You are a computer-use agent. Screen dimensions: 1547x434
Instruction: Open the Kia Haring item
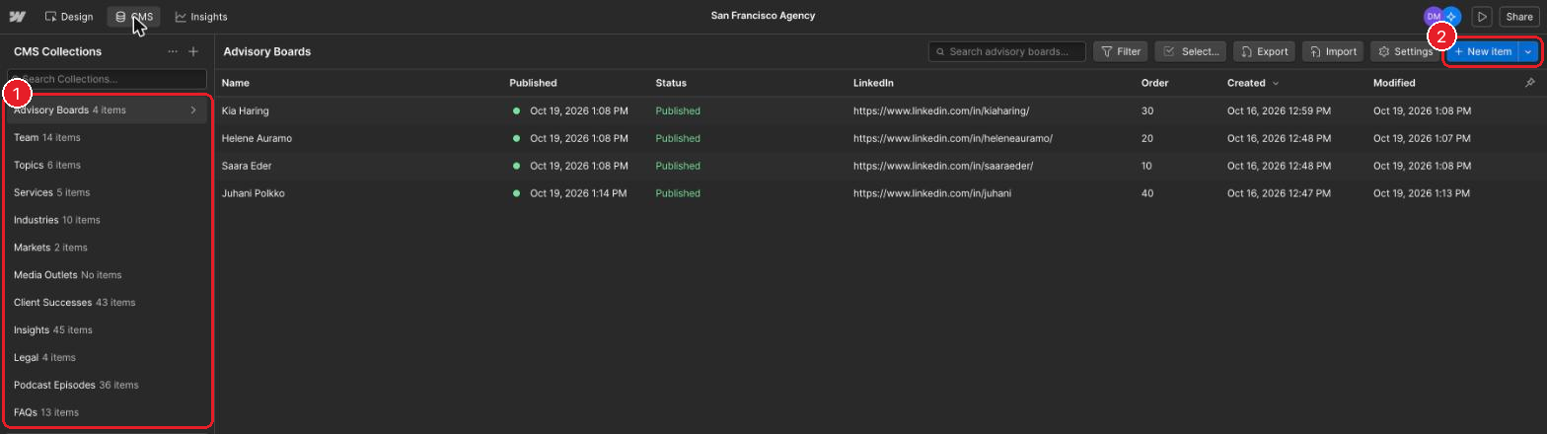246,111
